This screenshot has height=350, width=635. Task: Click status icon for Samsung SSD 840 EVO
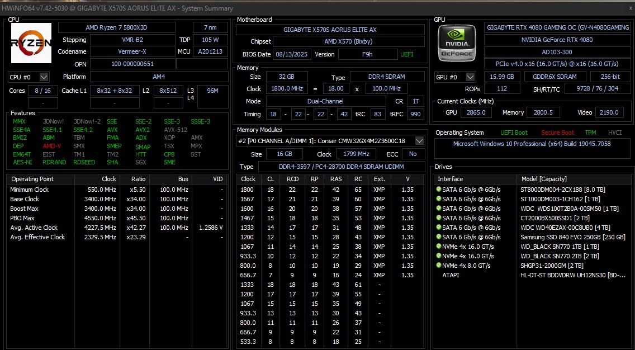439,237
